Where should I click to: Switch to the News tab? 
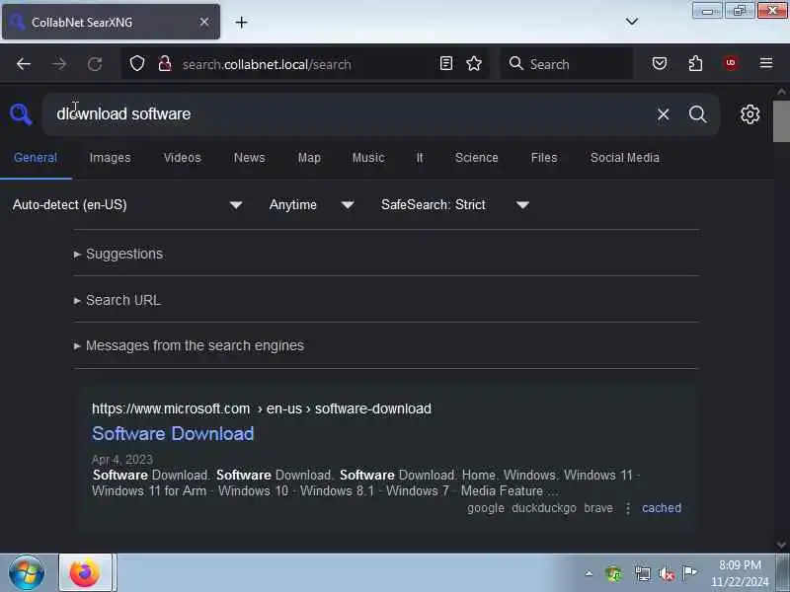tap(250, 158)
